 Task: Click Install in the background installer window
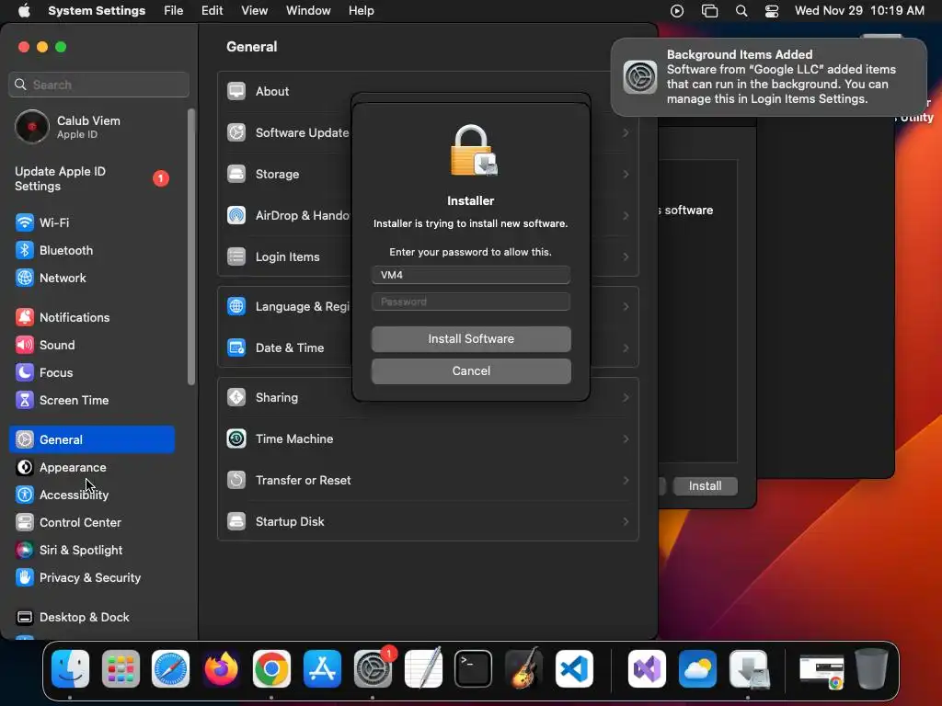tap(705, 485)
